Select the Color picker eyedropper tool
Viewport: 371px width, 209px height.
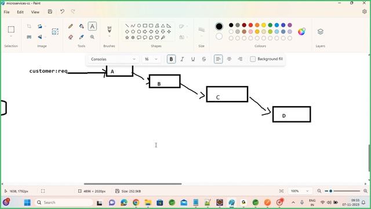(x=81, y=37)
